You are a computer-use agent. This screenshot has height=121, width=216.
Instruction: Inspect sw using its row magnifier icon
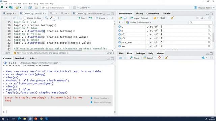tap(209, 46)
